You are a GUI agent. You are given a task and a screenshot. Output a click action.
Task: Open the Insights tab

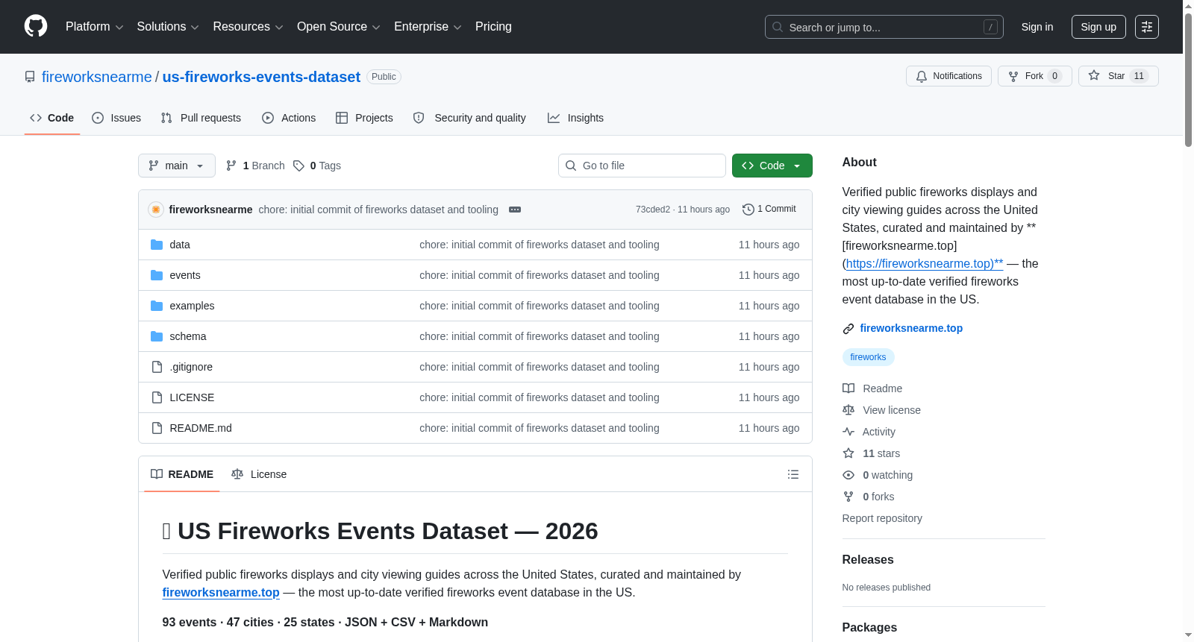click(575, 118)
